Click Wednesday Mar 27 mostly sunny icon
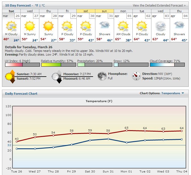Image resolution: width=191 pixels, height=175 pixels. [30, 26]
